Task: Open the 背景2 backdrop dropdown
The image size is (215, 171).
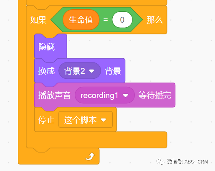Action: click(x=80, y=71)
